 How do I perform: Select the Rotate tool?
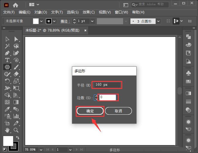[7, 81]
